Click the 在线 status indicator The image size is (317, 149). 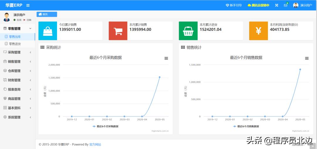(x=18, y=20)
